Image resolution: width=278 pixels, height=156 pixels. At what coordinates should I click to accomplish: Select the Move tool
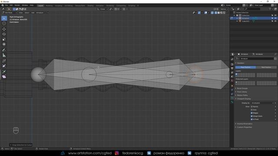[4, 29]
